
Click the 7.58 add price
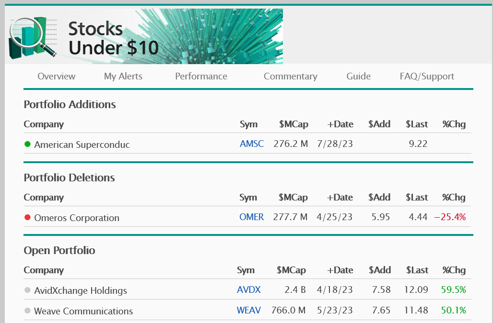click(381, 290)
